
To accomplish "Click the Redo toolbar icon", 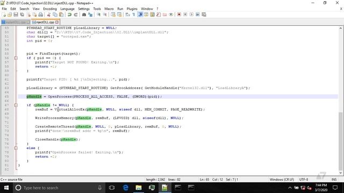I will click(x=76, y=14).
